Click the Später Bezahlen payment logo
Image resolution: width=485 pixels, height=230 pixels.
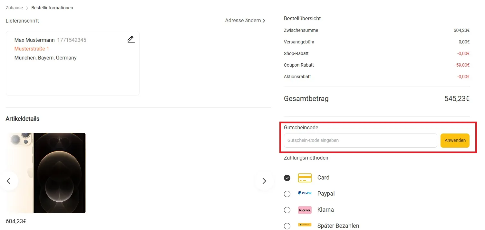305,225
